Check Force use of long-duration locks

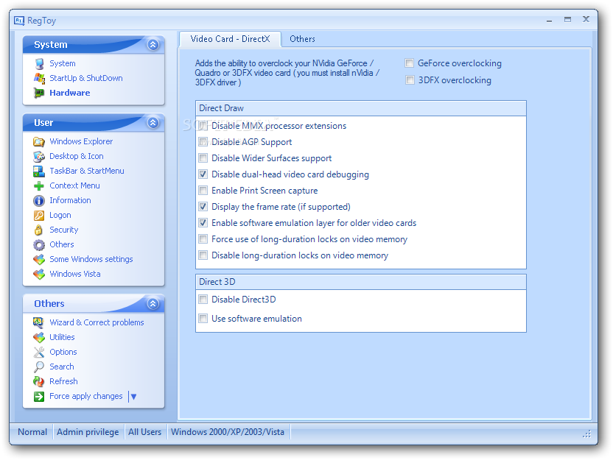(x=203, y=239)
